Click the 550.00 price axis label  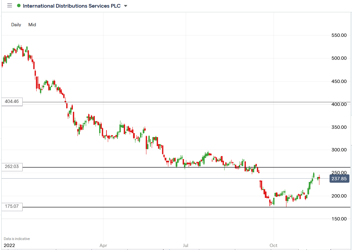[339, 35]
